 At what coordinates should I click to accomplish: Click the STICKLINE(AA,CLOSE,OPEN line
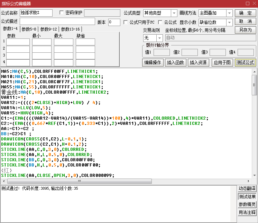(x=58, y=175)
